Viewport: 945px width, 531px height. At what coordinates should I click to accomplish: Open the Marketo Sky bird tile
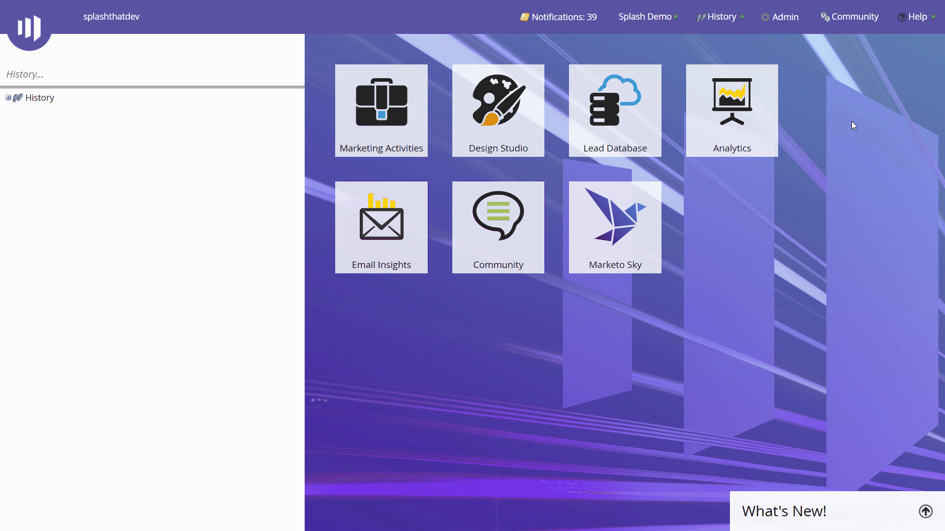[615, 227]
